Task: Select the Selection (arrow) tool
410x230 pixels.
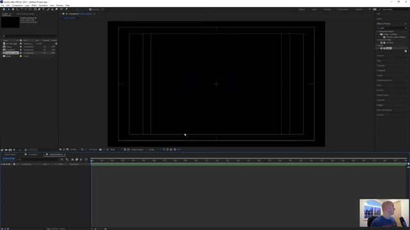Action: (x=8, y=9)
